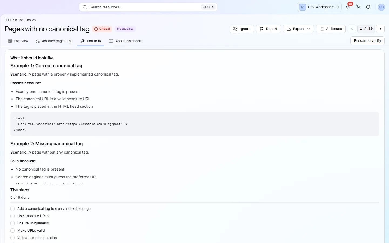Open the About this check tab
This screenshot has width=389, height=243.
tap(125, 41)
